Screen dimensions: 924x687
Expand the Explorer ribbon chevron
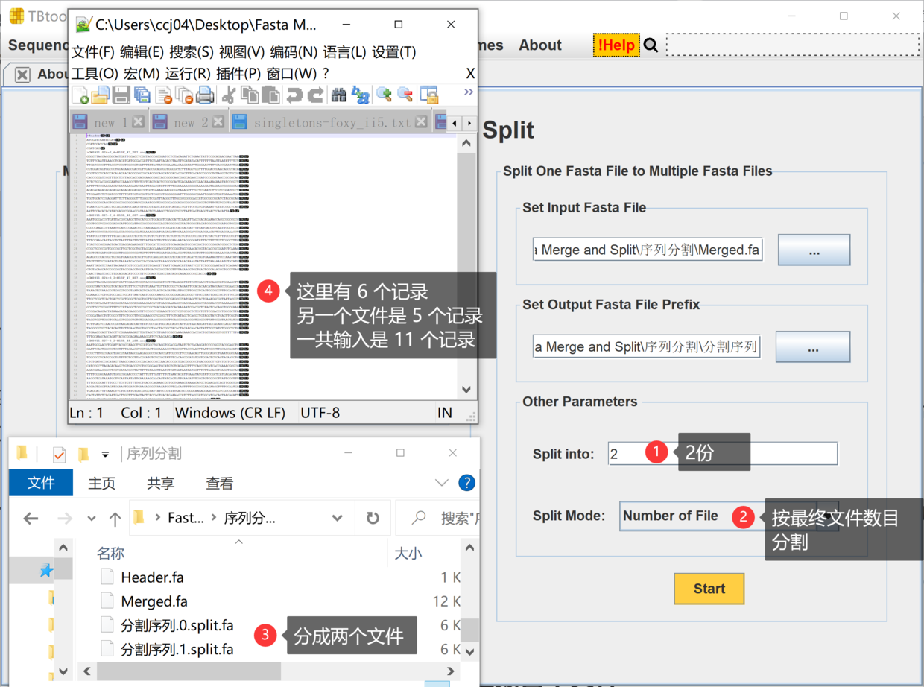(x=441, y=483)
